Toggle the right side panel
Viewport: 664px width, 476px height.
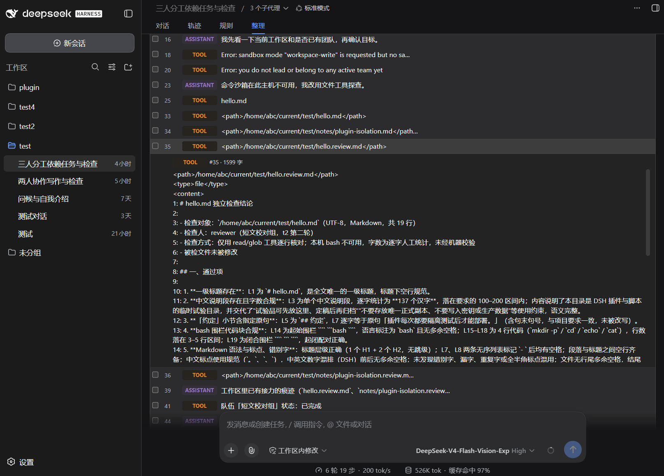coord(655,8)
